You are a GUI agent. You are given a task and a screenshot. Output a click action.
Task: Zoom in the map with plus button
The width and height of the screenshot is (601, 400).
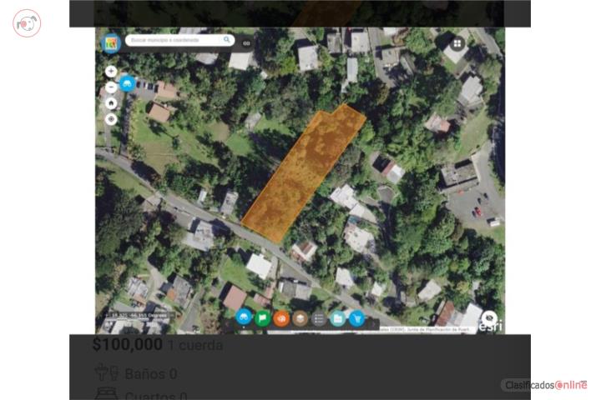[x=111, y=71]
